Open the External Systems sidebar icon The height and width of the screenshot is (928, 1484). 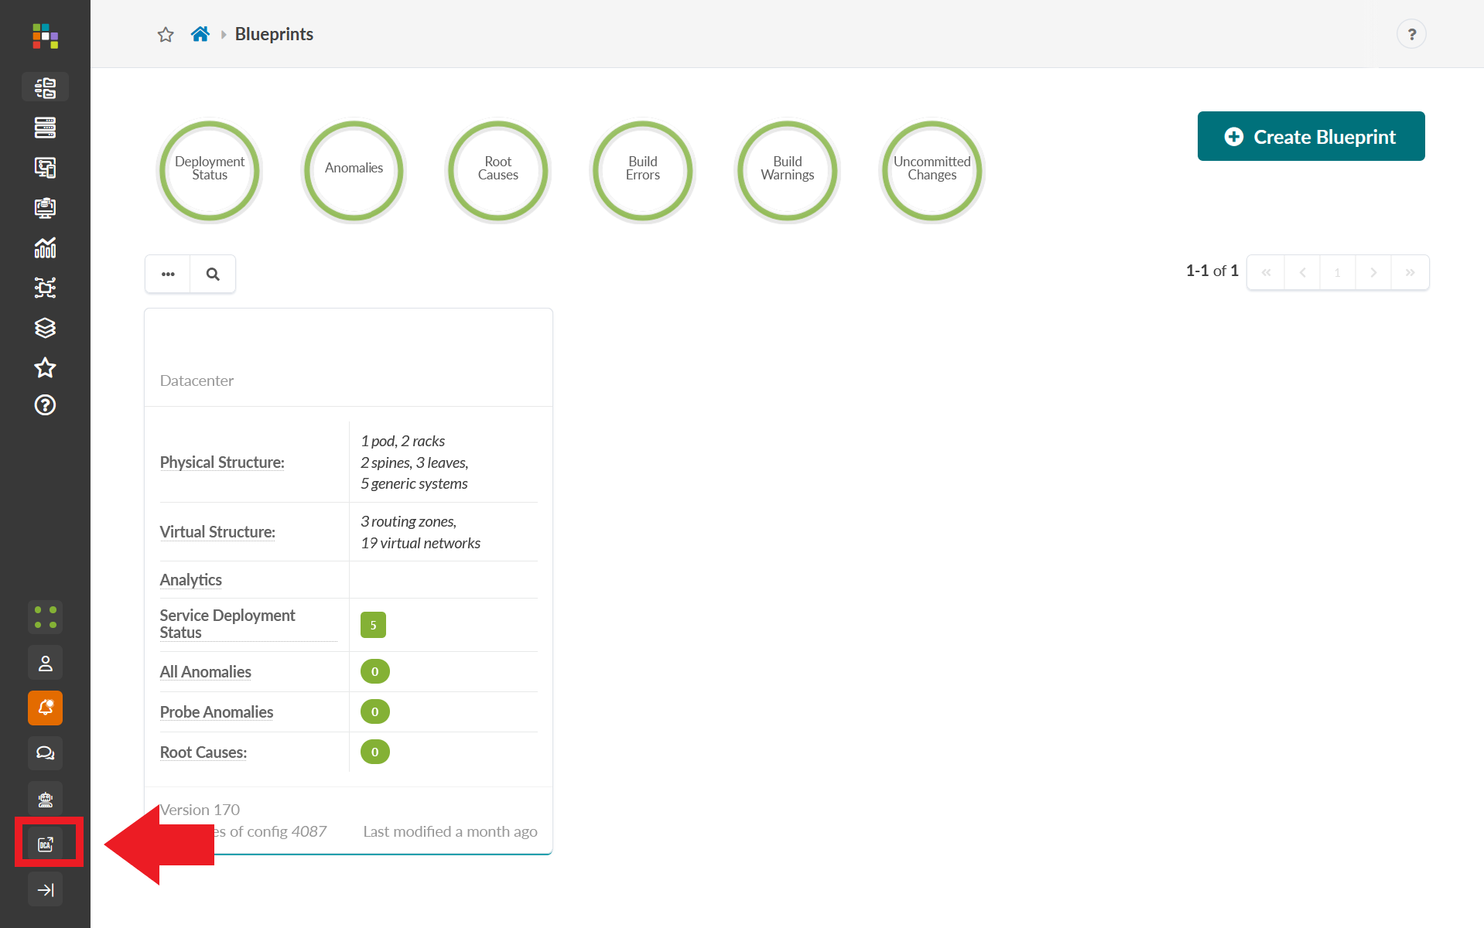point(45,288)
